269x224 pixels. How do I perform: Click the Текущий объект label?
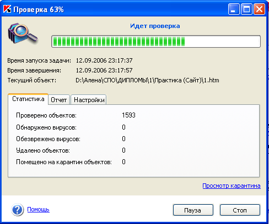click(31, 80)
